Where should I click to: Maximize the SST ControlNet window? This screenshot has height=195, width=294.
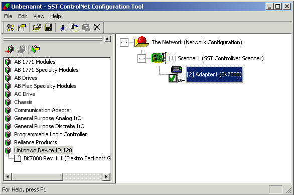277,7
